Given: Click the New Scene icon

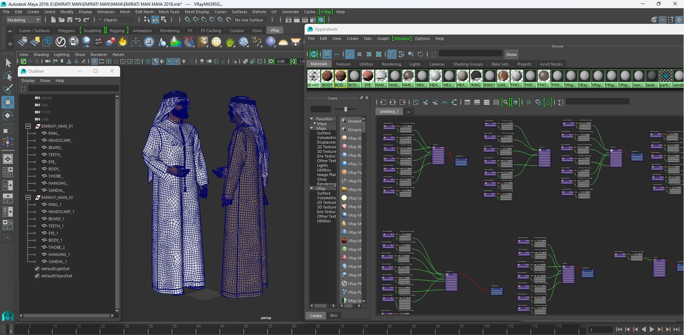Looking at the screenshot, I should 53,20.
